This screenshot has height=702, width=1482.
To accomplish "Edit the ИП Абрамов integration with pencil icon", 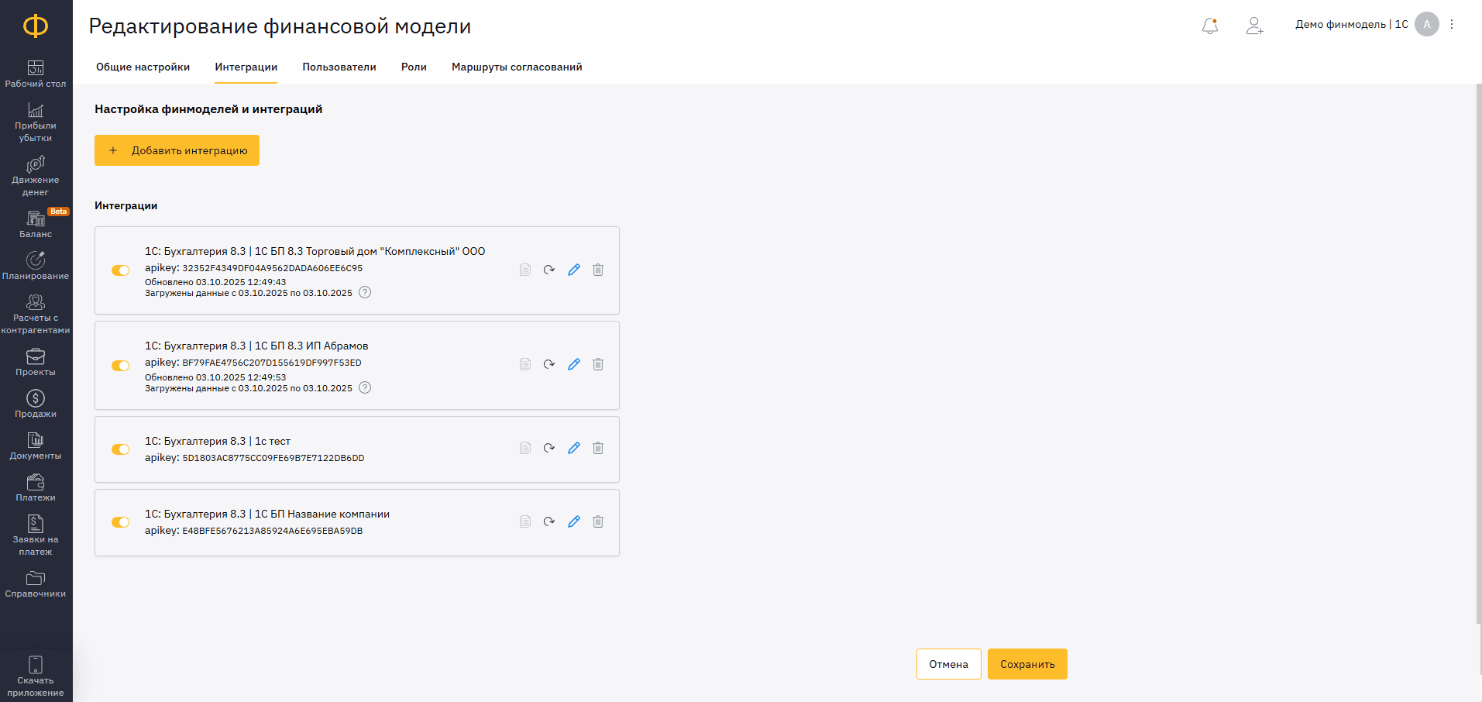I will 573,364.
